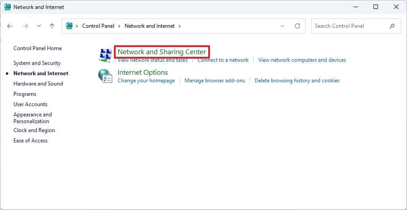
Task: Click Delete browsing history and cookies
Action: [297, 81]
